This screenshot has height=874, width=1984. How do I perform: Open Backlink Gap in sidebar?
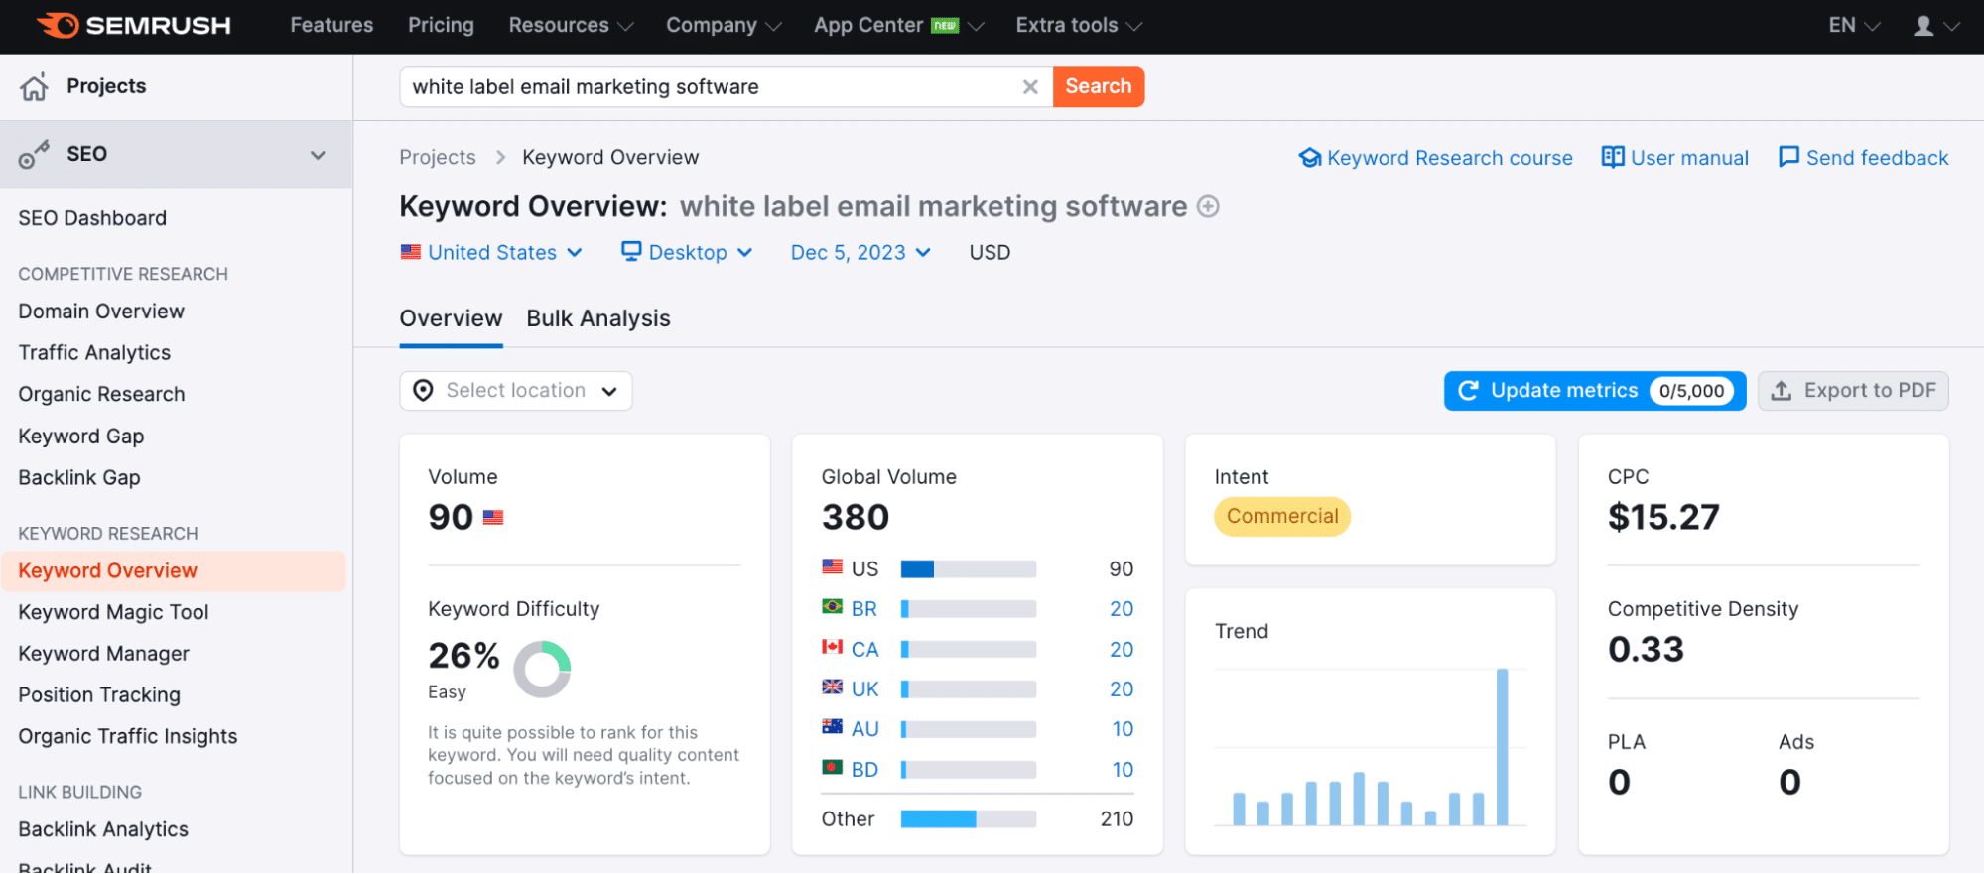(79, 478)
